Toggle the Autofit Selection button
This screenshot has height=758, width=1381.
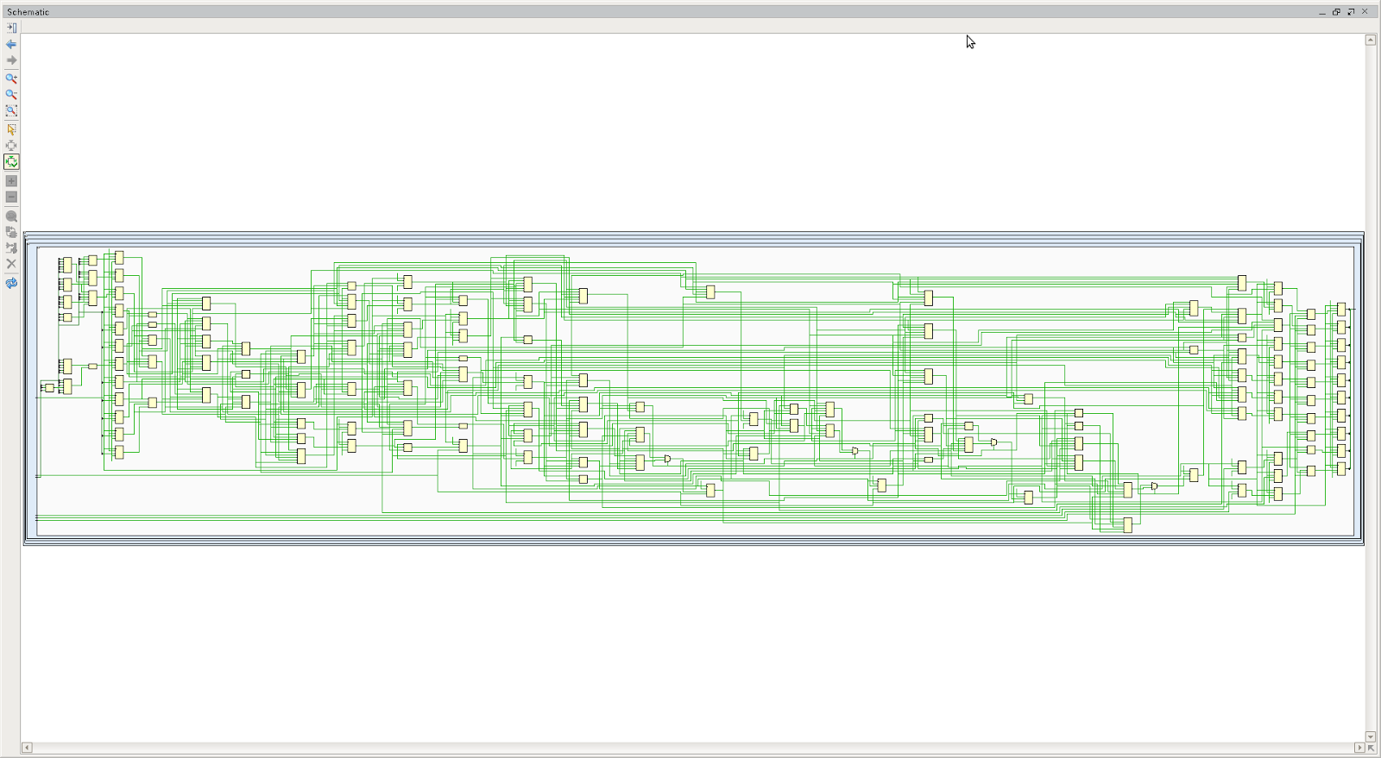tap(11, 161)
